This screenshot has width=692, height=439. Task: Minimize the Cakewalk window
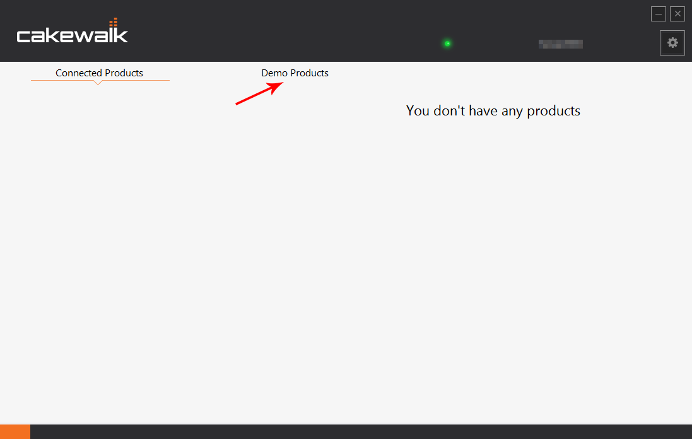pos(659,14)
